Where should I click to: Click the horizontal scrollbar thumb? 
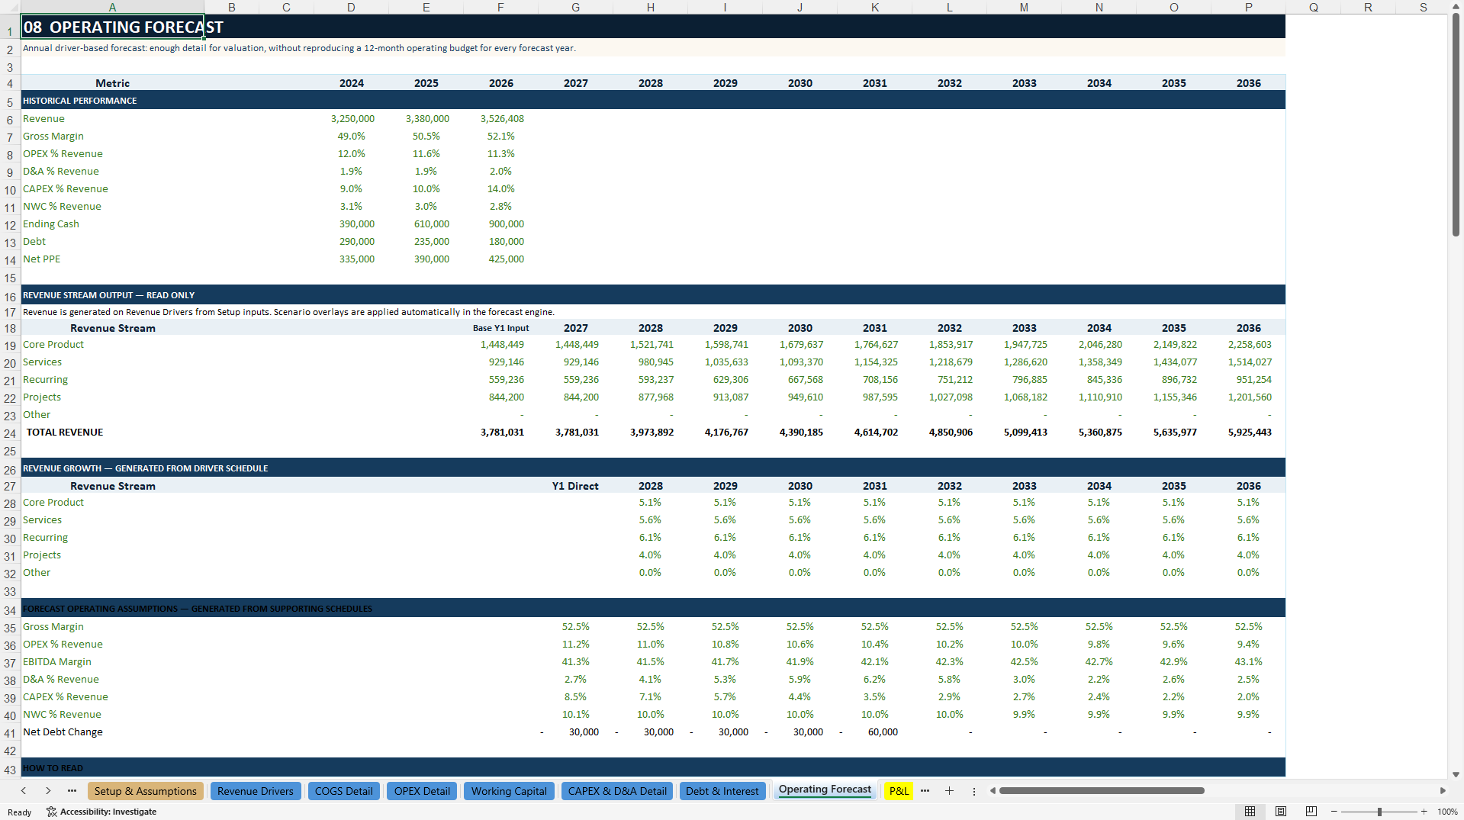tap(1102, 791)
